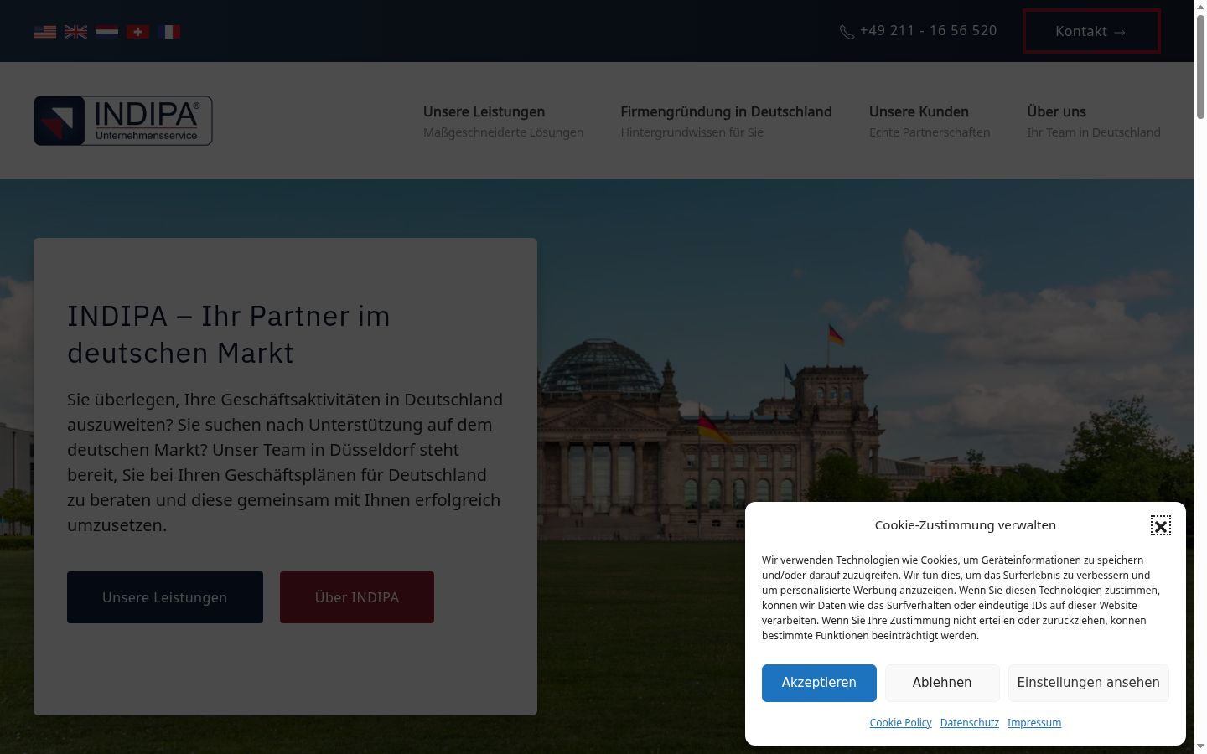Open the Impressum link
The width and height of the screenshot is (1207, 754).
(1034, 723)
